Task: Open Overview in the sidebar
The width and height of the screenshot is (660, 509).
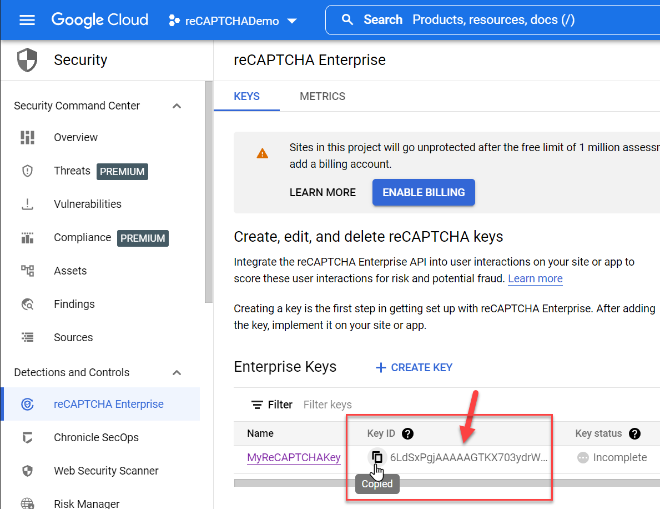Action: point(75,137)
